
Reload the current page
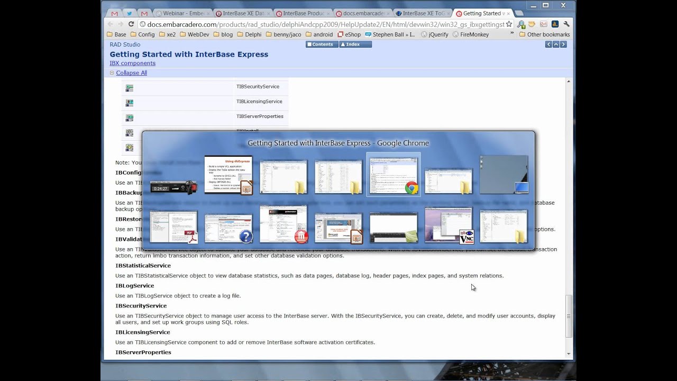tap(131, 24)
